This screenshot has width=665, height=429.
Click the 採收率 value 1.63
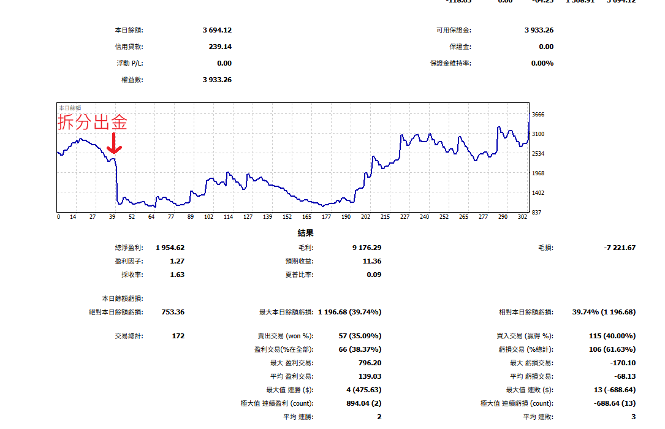point(177,275)
